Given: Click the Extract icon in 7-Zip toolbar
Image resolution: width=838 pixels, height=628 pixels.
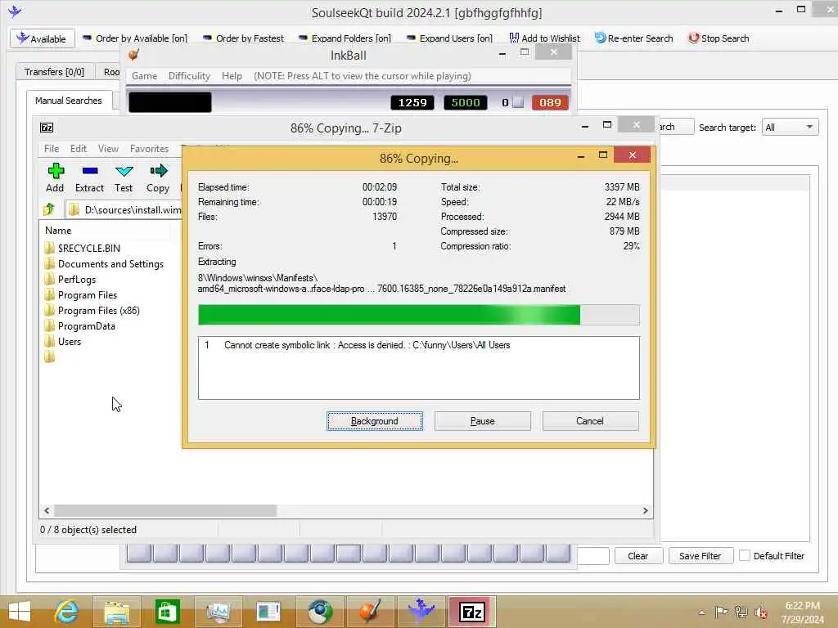Looking at the screenshot, I should (90, 171).
